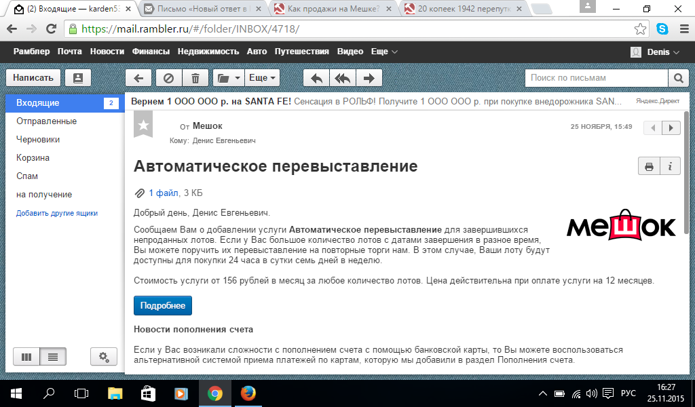Open Недвижимость in the top navigation
The height and width of the screenshot is (407, 695).
208,52
